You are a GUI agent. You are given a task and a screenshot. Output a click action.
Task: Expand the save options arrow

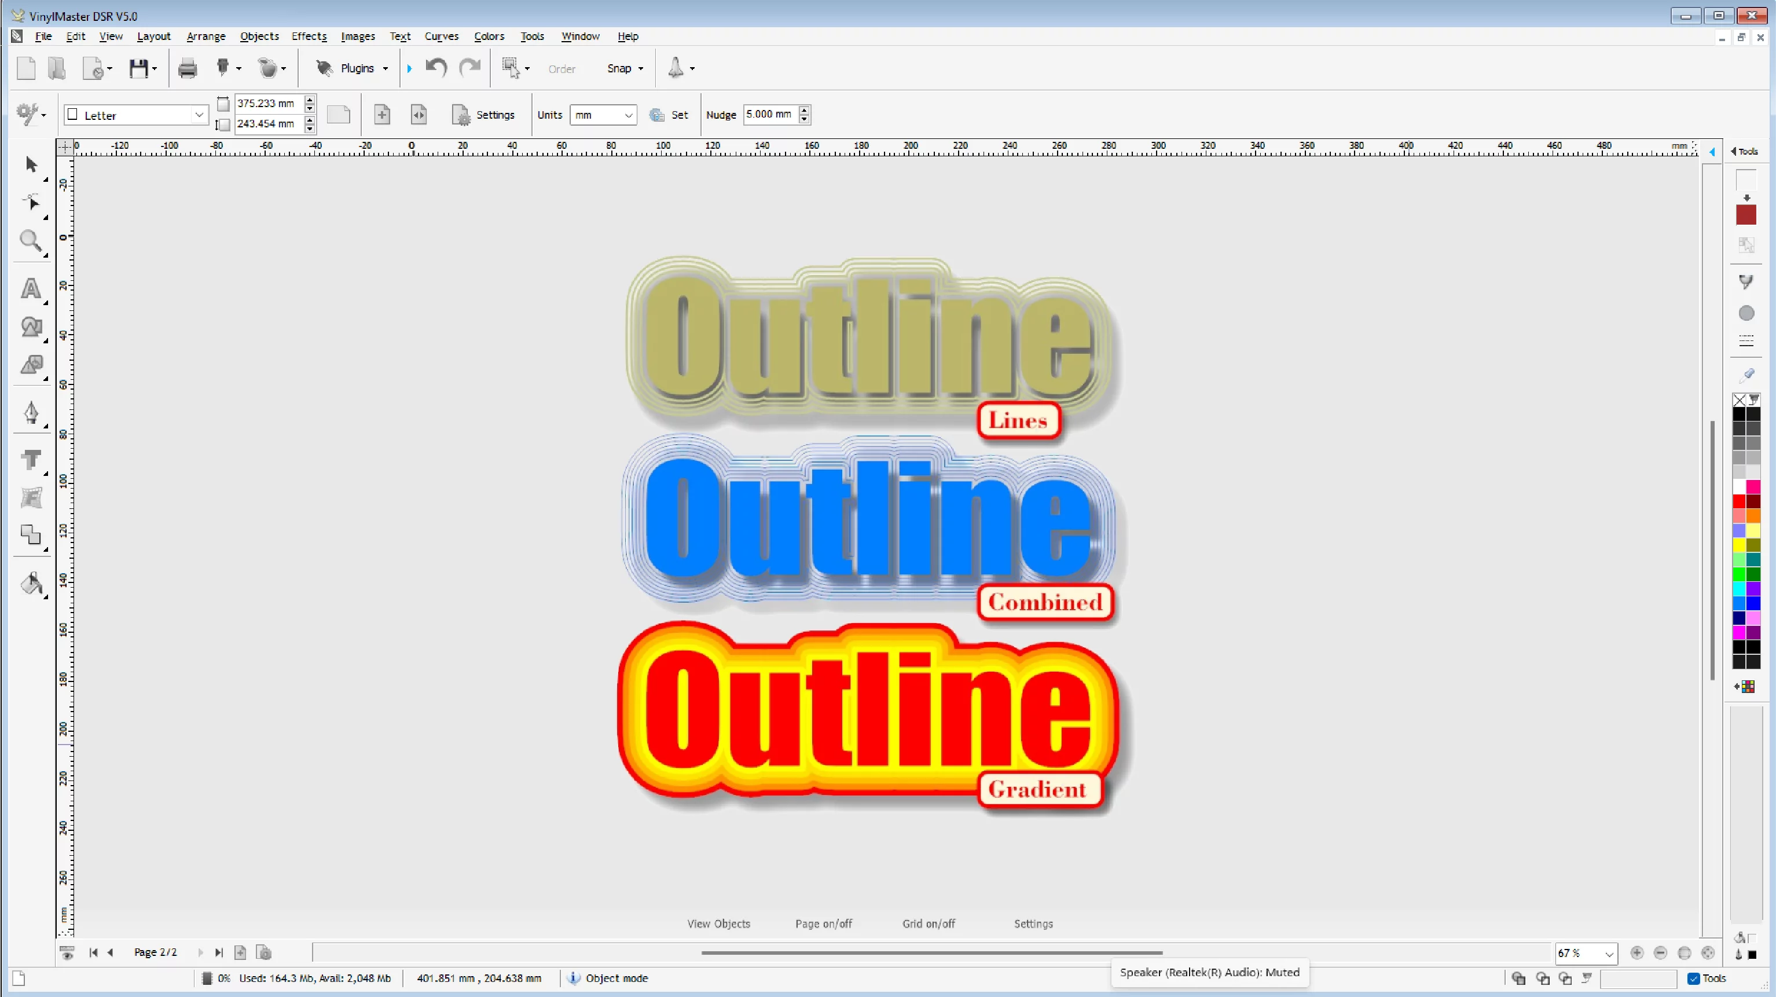click(155, 68)
